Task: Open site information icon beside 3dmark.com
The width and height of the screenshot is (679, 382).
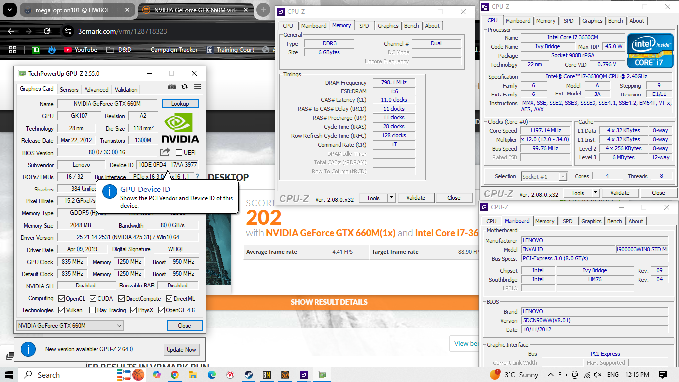Action: click(69, 31)
